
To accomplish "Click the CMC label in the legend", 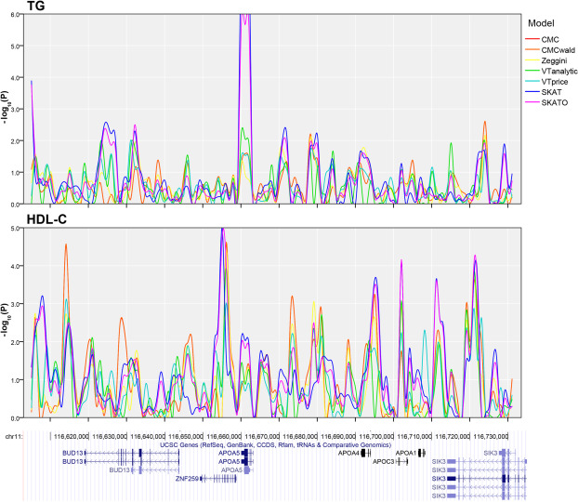I will [554, 41].
